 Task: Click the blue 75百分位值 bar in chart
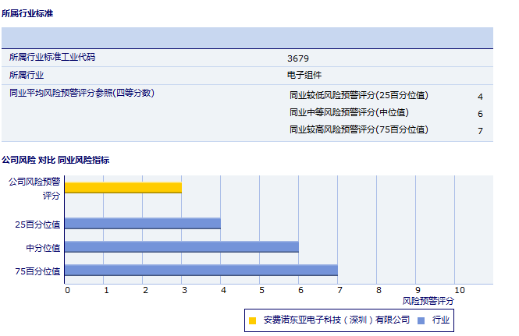[x=201, y=270]
